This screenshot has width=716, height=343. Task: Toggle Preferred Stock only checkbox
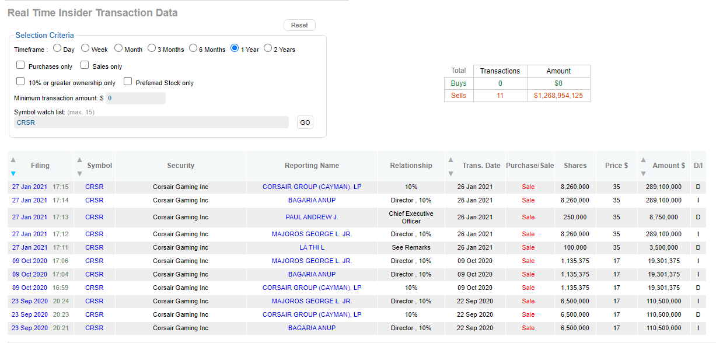[128, 82]
